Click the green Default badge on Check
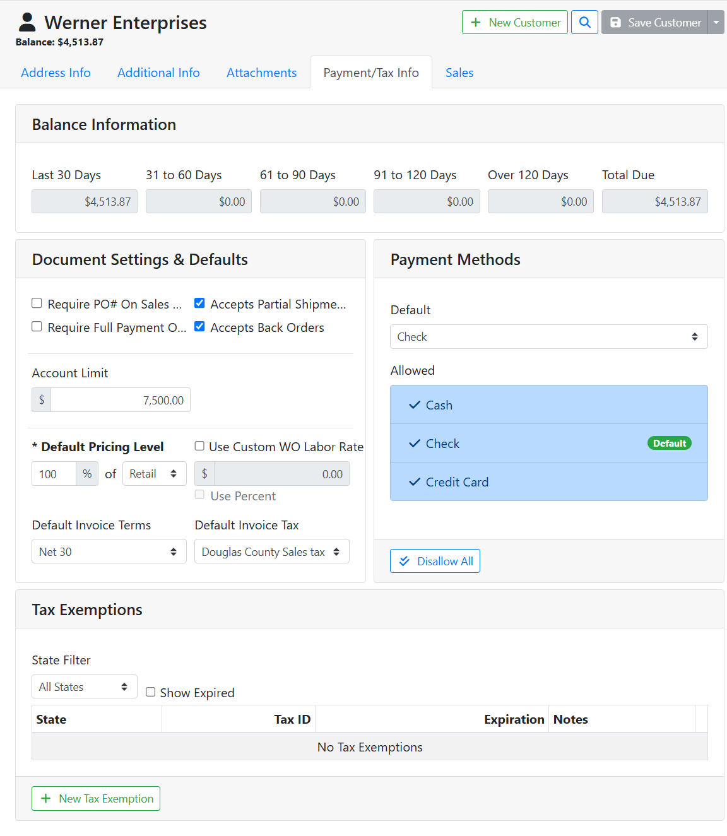 pyautogui.click(x=669, y=444)
